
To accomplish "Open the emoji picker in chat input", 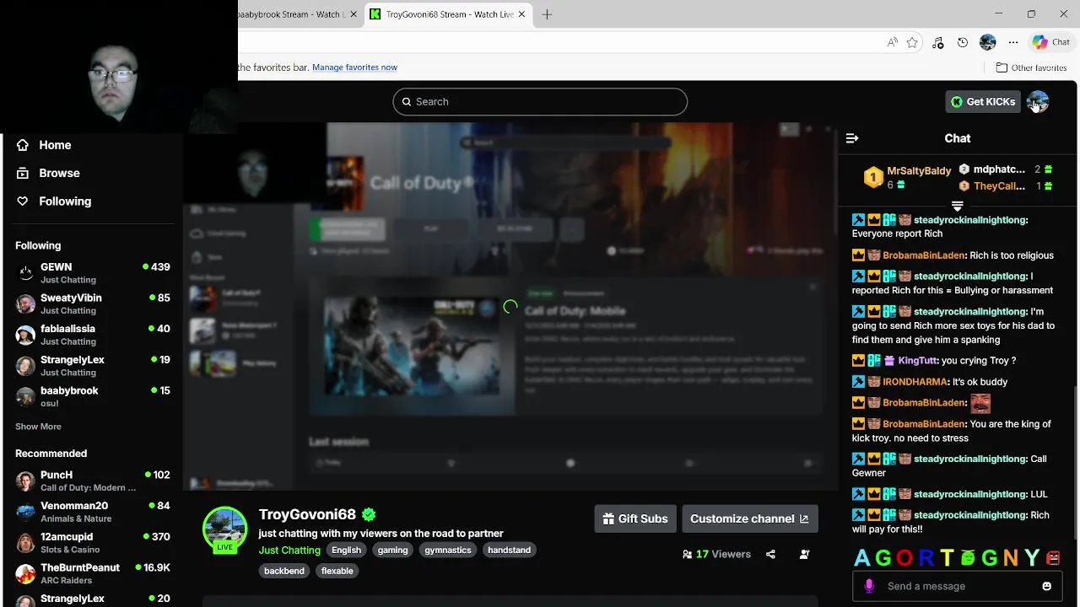I will (1047, 586).
